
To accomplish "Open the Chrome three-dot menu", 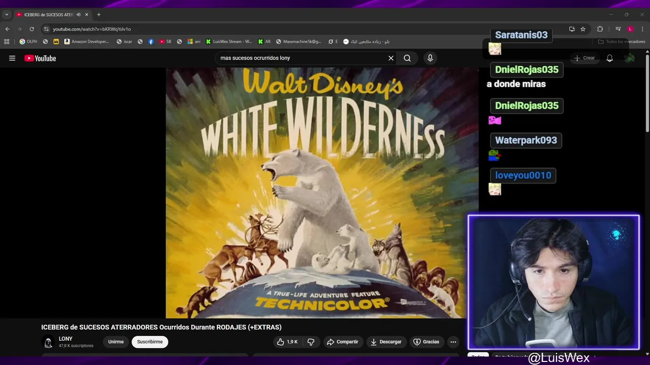I will point(643,29).
